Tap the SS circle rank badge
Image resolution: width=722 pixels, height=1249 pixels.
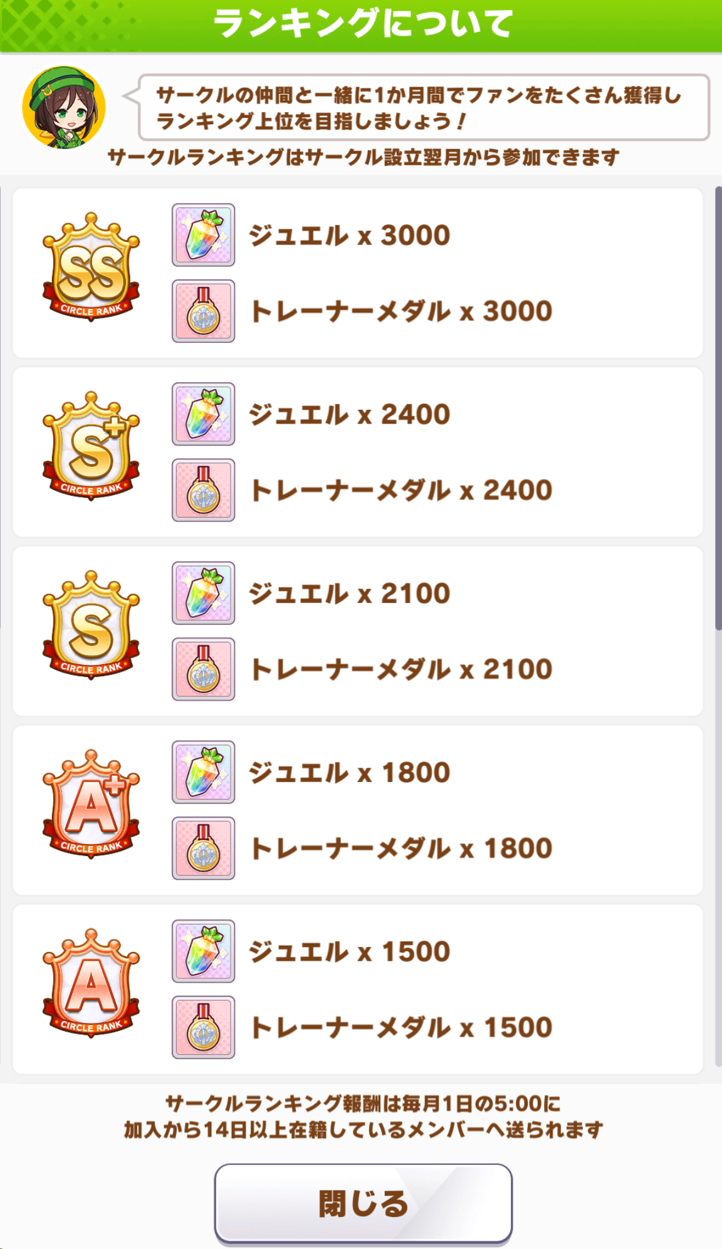(x=92, y=267)
